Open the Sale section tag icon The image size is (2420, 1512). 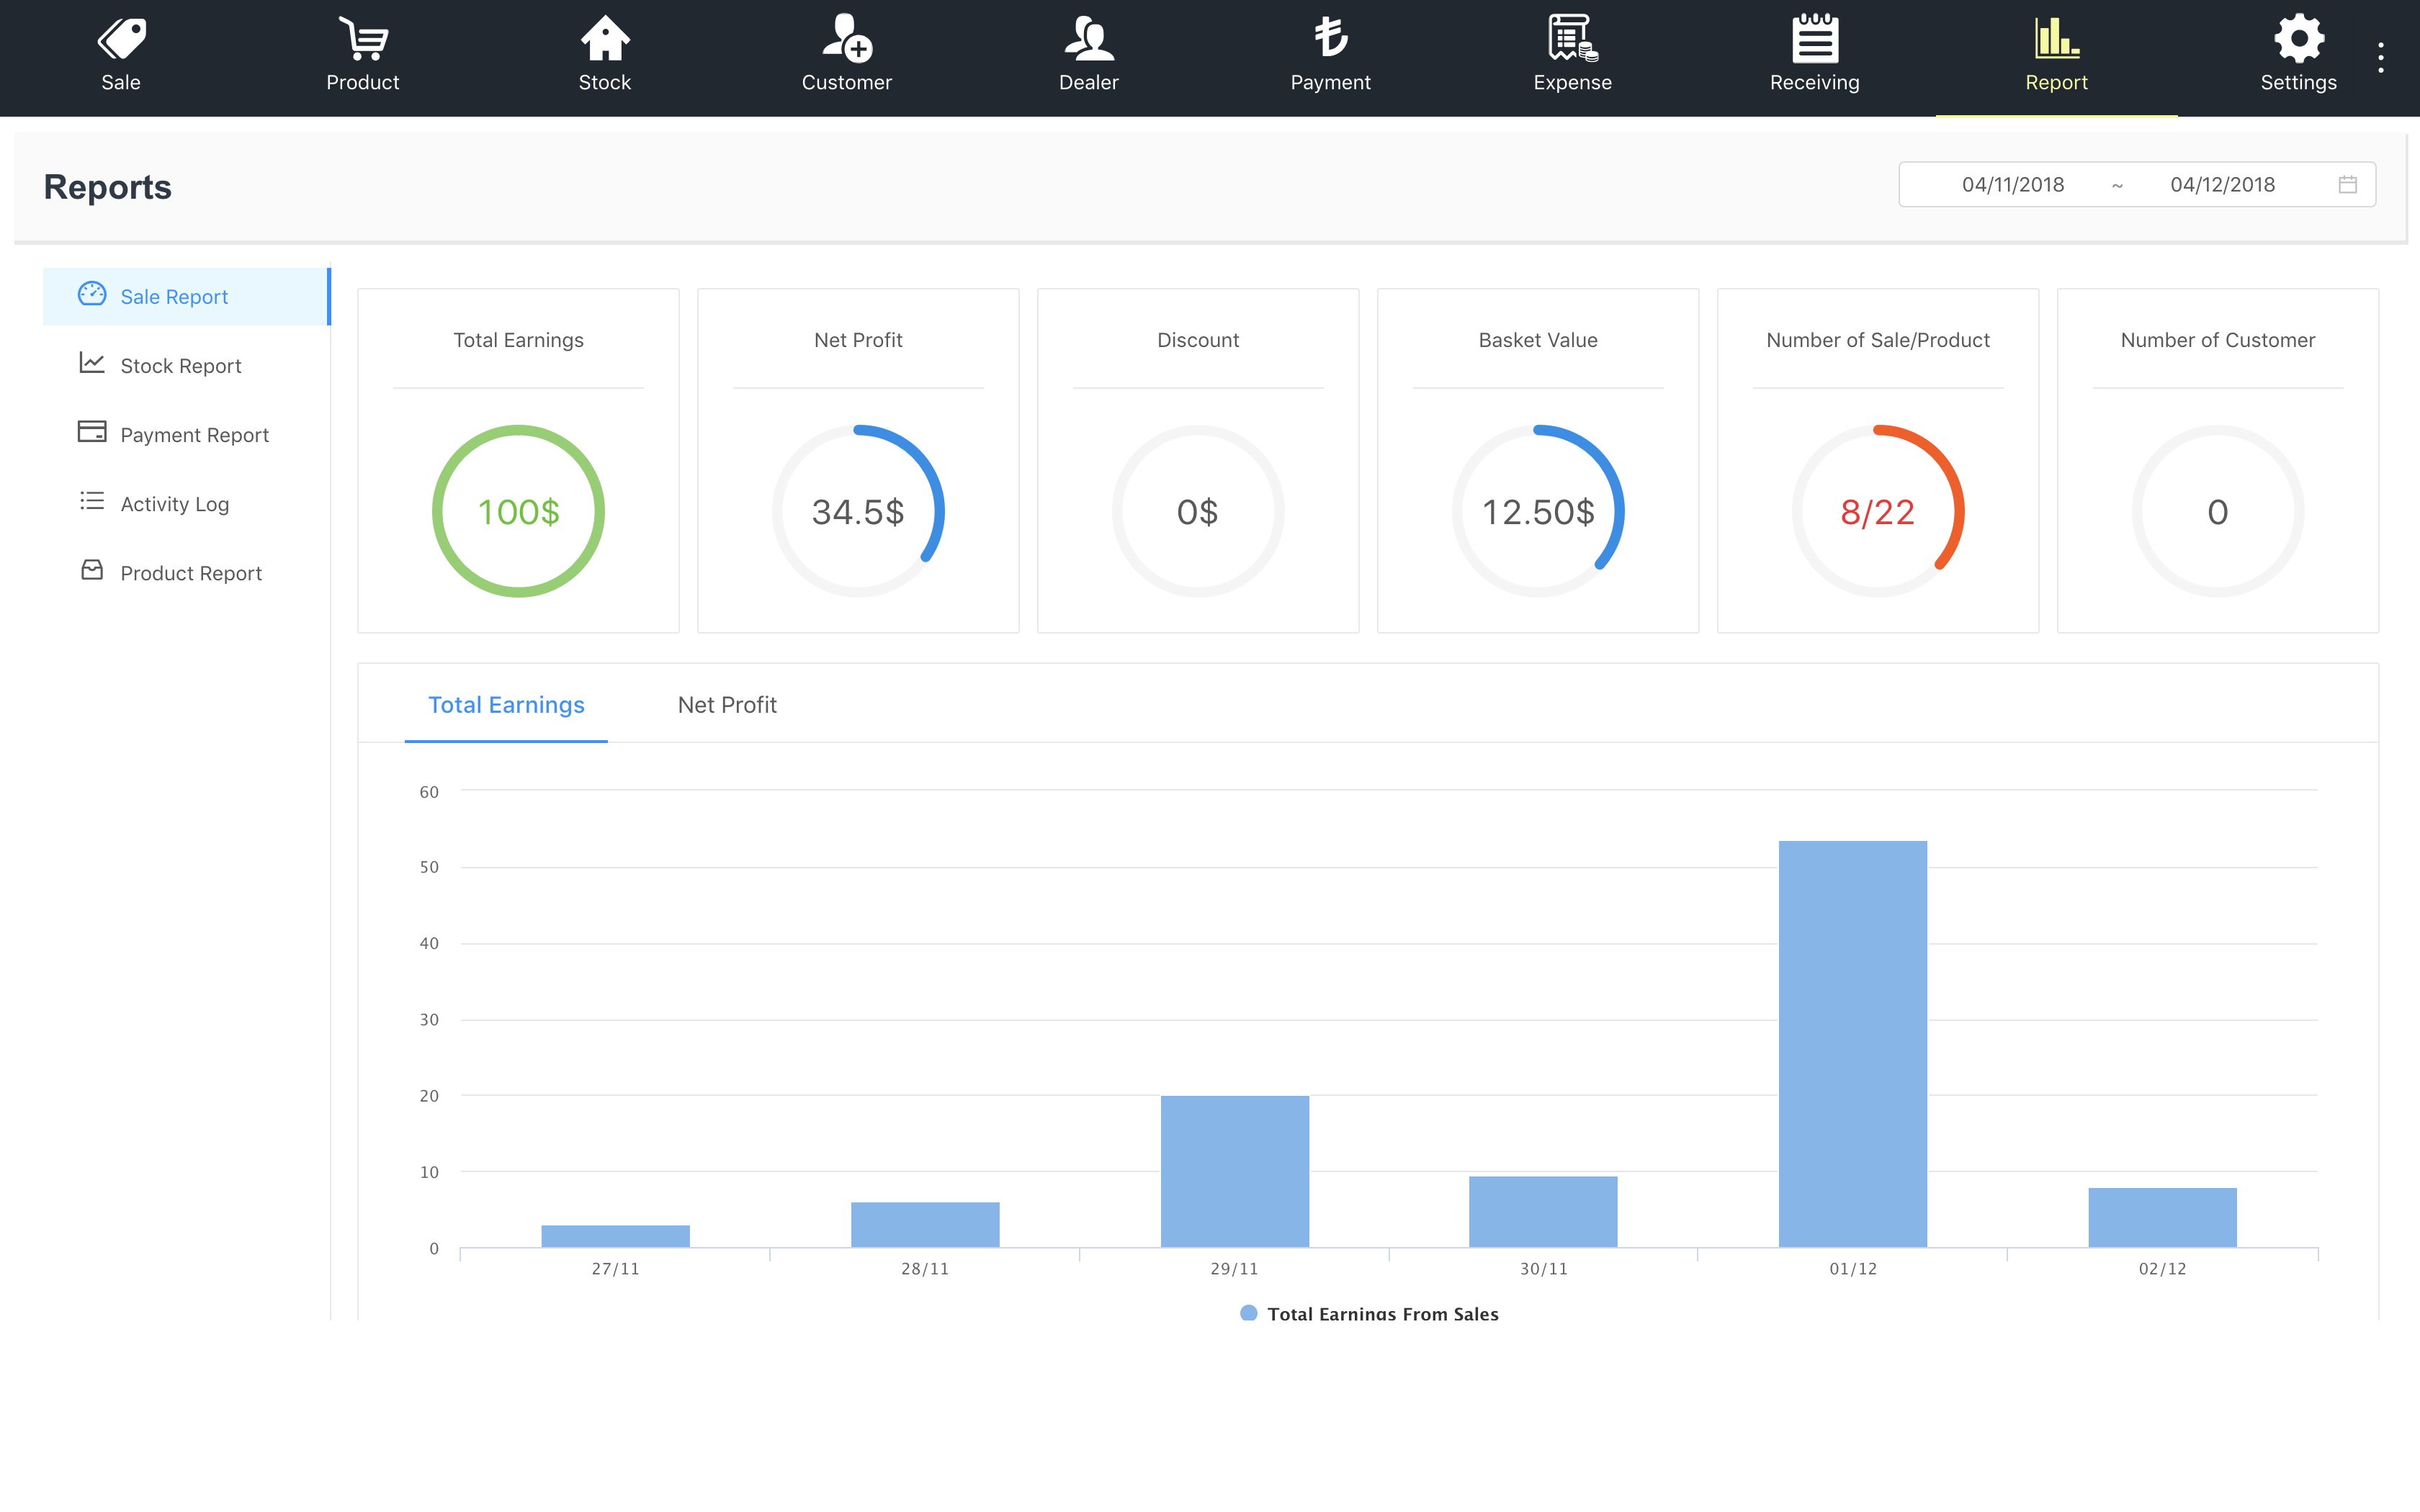point(121,40)
